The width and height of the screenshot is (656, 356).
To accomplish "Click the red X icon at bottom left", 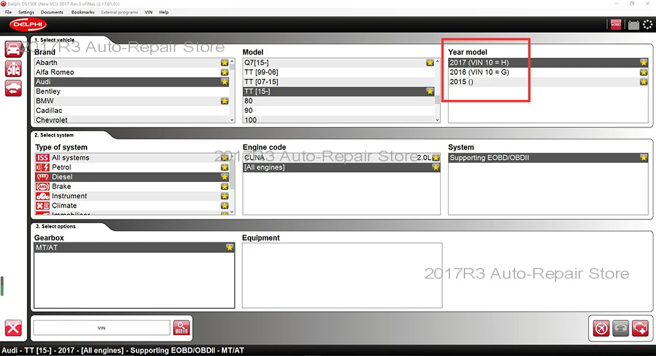I will coord(13,328).
